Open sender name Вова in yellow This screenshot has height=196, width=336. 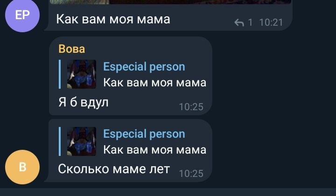72,49
